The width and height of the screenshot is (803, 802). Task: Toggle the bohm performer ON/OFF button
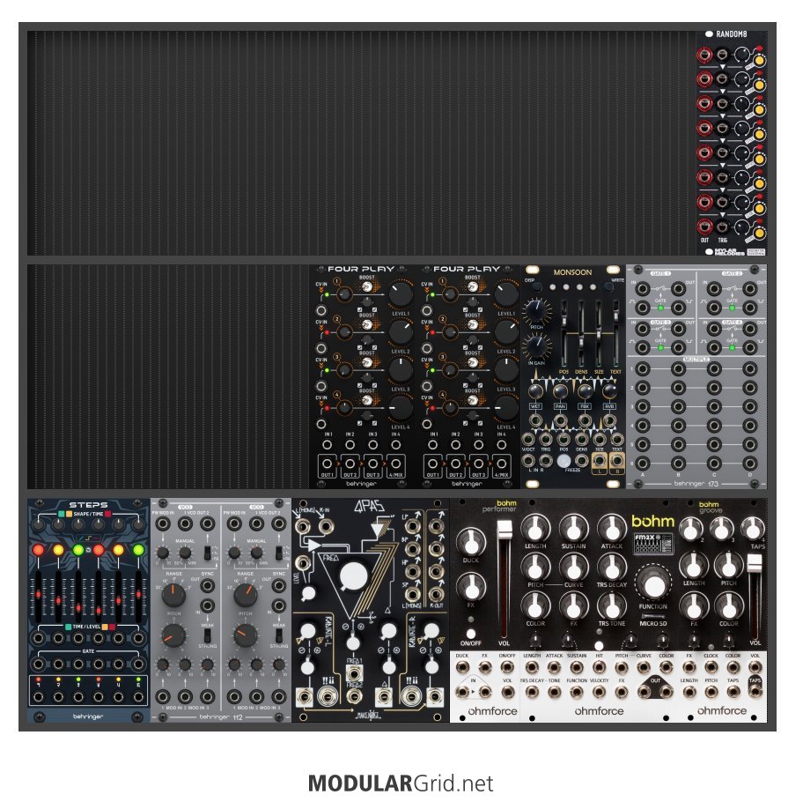point(471,633)
